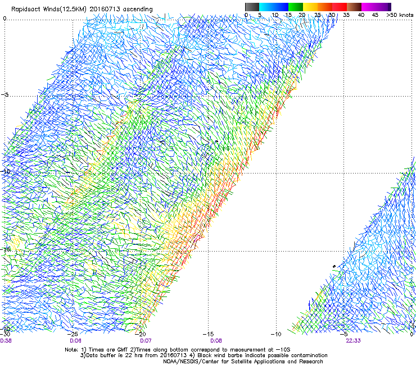
Task: Click the red 30-35 knots legend swatch
Action: 340,7
